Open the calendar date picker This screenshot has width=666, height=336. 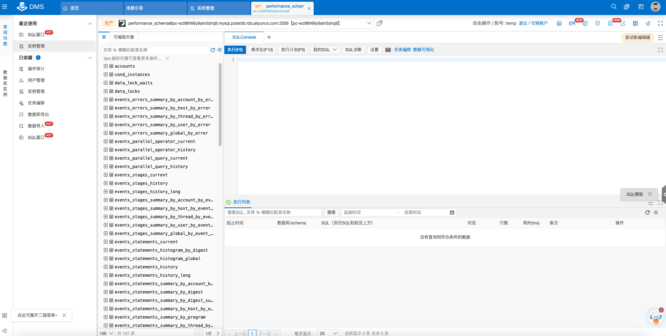[452, 212]
